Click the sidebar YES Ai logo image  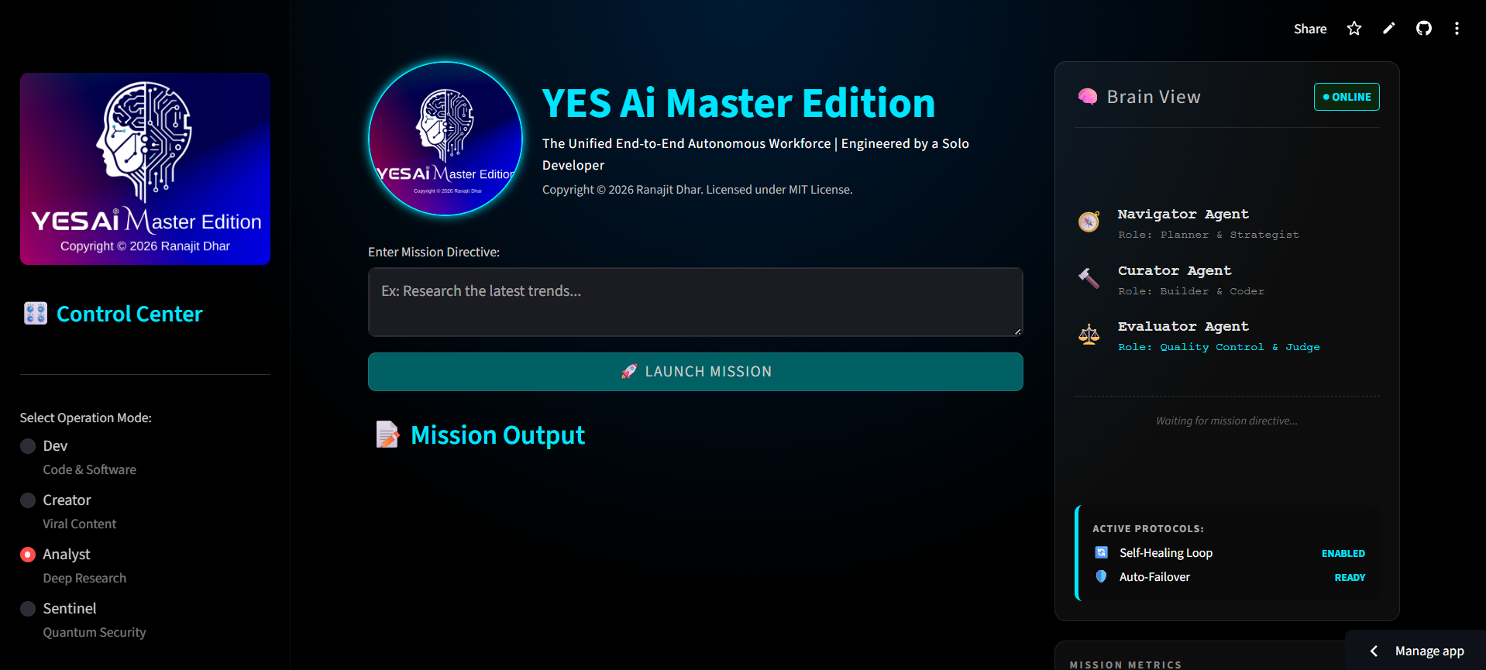click(146, 169)
